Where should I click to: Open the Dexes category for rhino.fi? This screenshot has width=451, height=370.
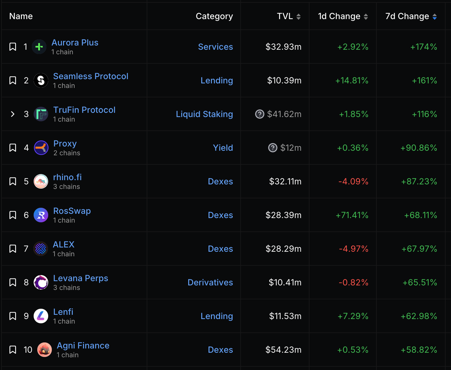pyautogui.click(x=220, y=181)
